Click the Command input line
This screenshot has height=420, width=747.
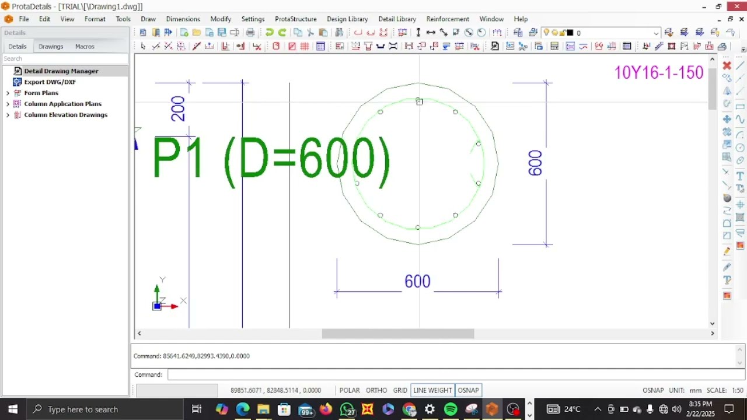click(x=456, y=374)
